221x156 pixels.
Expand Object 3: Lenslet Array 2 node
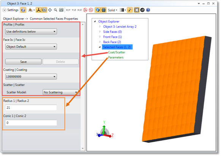[100, 27]
